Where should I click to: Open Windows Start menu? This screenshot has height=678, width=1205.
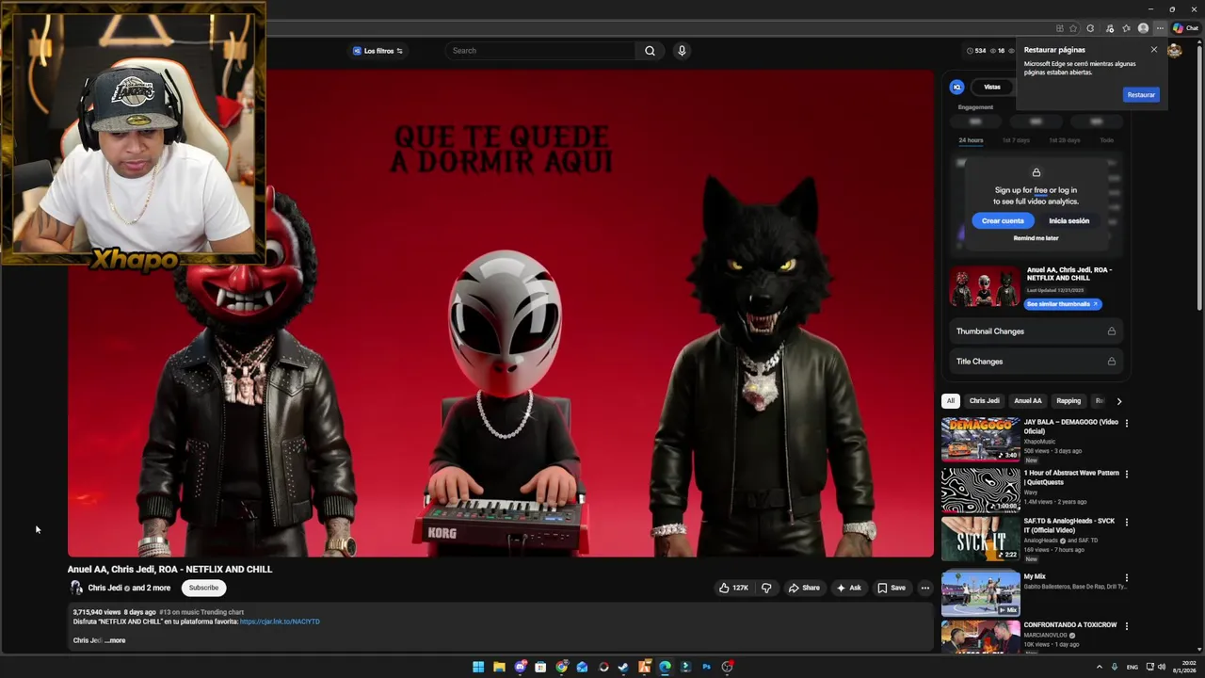(478, 667)
